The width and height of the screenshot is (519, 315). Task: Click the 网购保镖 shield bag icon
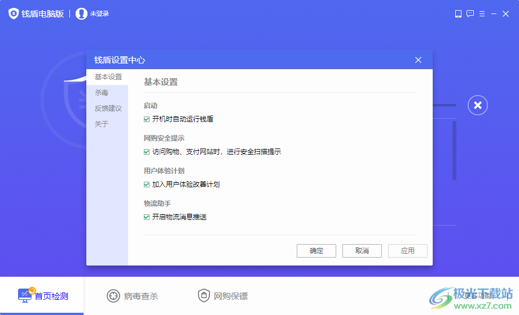point(204,295)
